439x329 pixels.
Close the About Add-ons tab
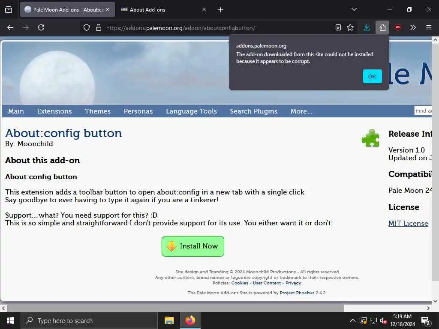(x=204, y=9)
